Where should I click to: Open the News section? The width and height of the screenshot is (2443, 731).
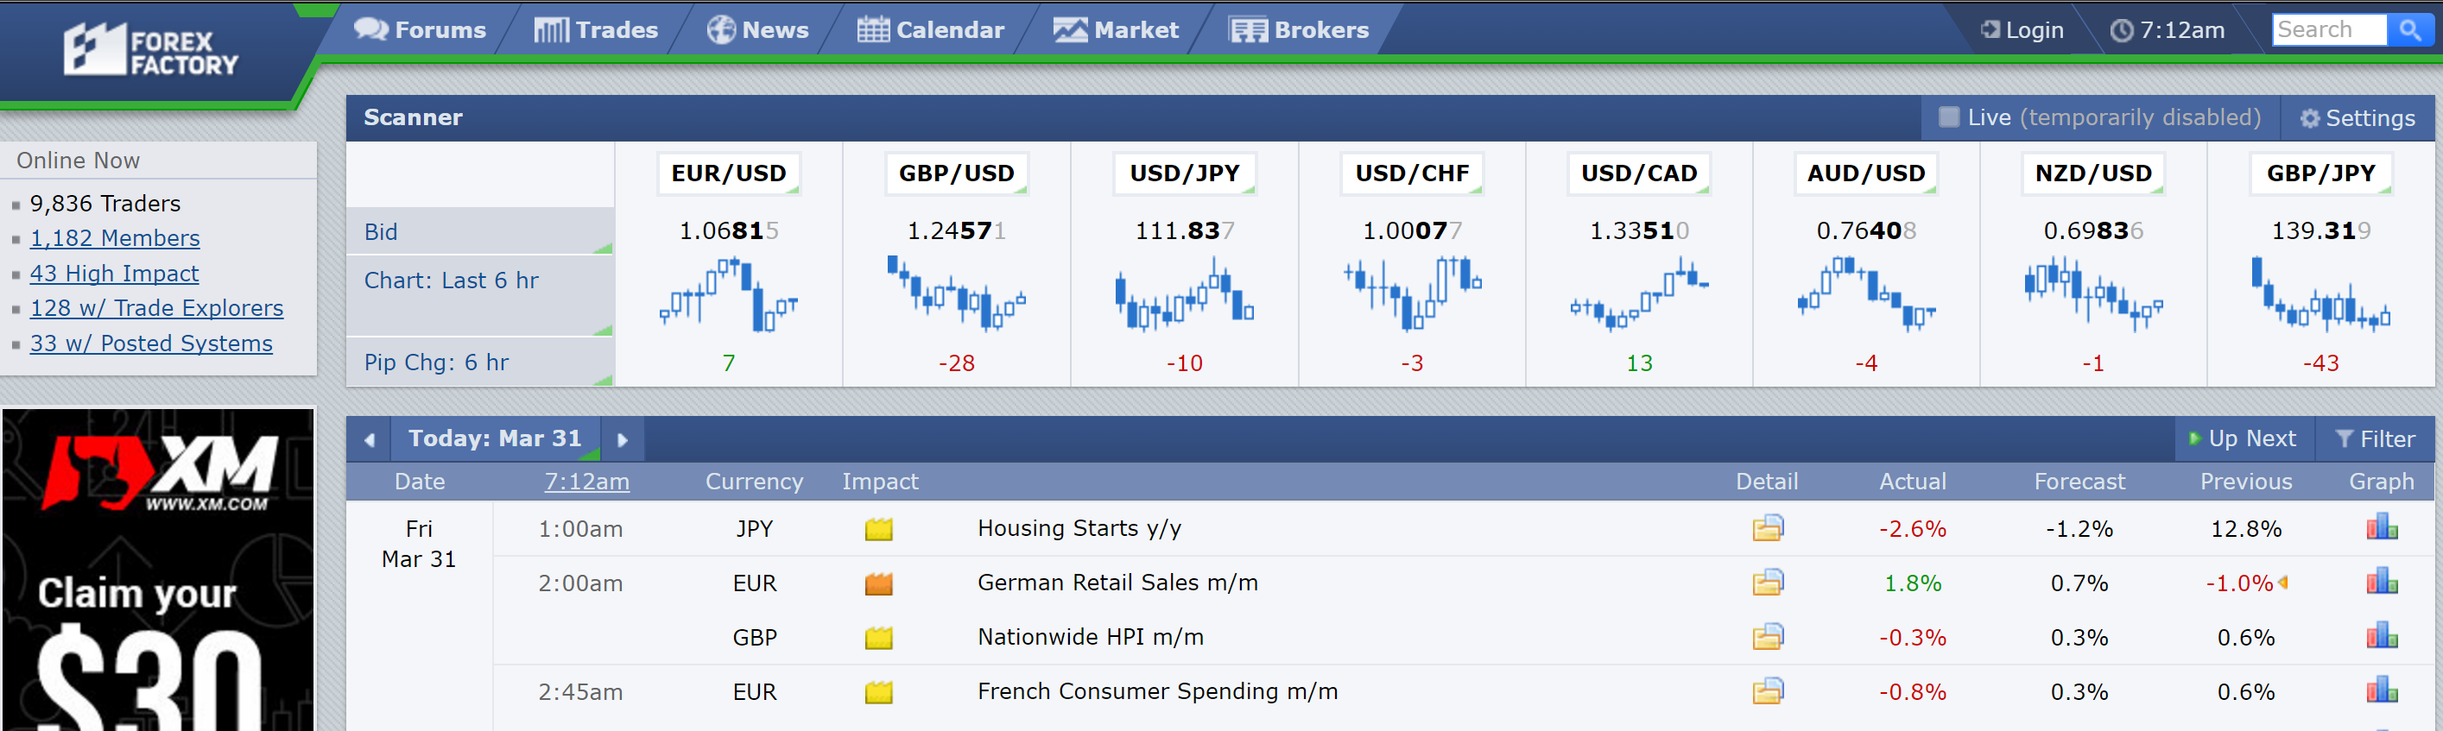point(757,29)
